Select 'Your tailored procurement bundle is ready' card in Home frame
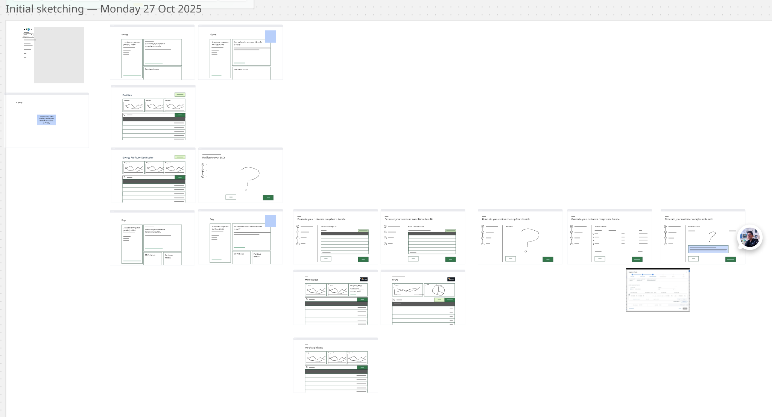This screenshot has width=772, height=417. click(251, 51)
